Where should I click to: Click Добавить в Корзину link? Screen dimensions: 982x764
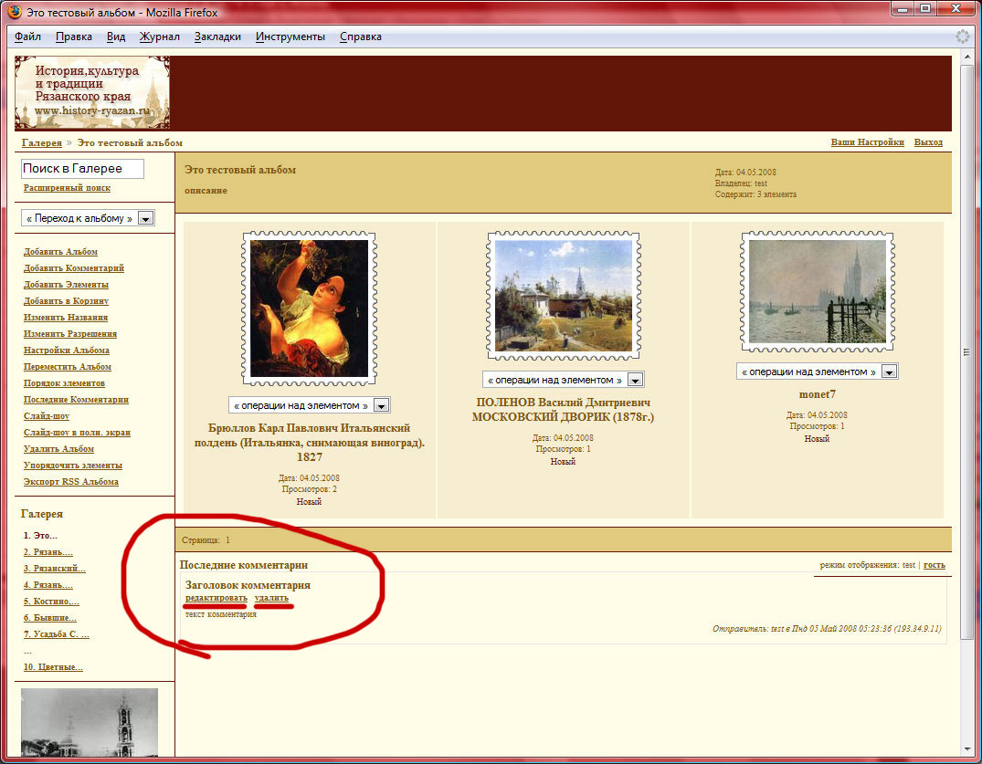pos(67,301)
